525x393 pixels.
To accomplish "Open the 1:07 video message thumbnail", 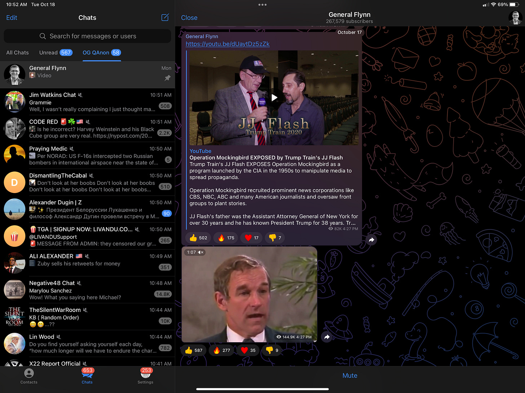I will tap(249, 294).
